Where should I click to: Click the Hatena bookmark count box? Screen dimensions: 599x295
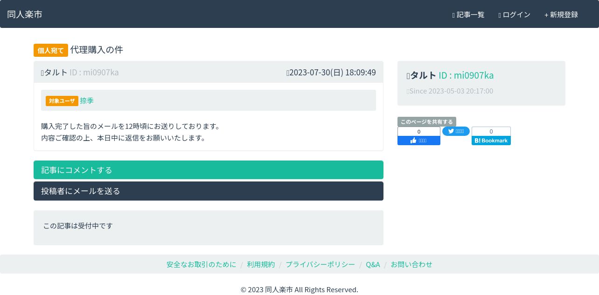pyautogui.click(x=491, y=131)
